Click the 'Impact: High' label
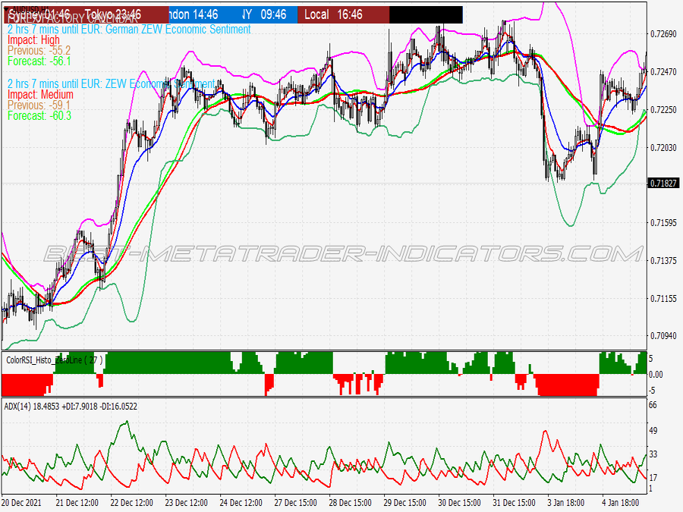The width and height of the screenshot is (683, 512). click(x=33, y=40)
